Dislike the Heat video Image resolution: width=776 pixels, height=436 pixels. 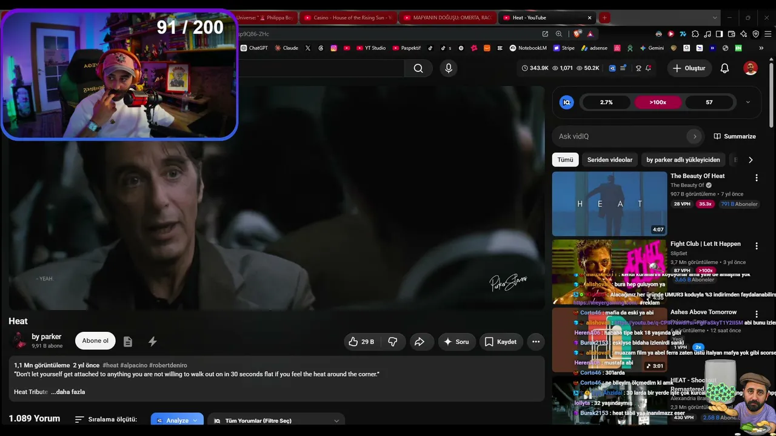(393, 342)
